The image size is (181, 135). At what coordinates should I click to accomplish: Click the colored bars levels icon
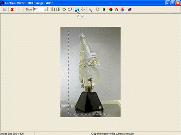tap(122, 9)
